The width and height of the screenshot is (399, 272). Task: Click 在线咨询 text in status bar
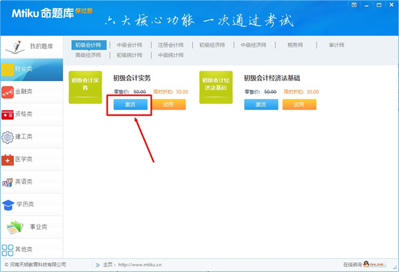click(352, 265)
